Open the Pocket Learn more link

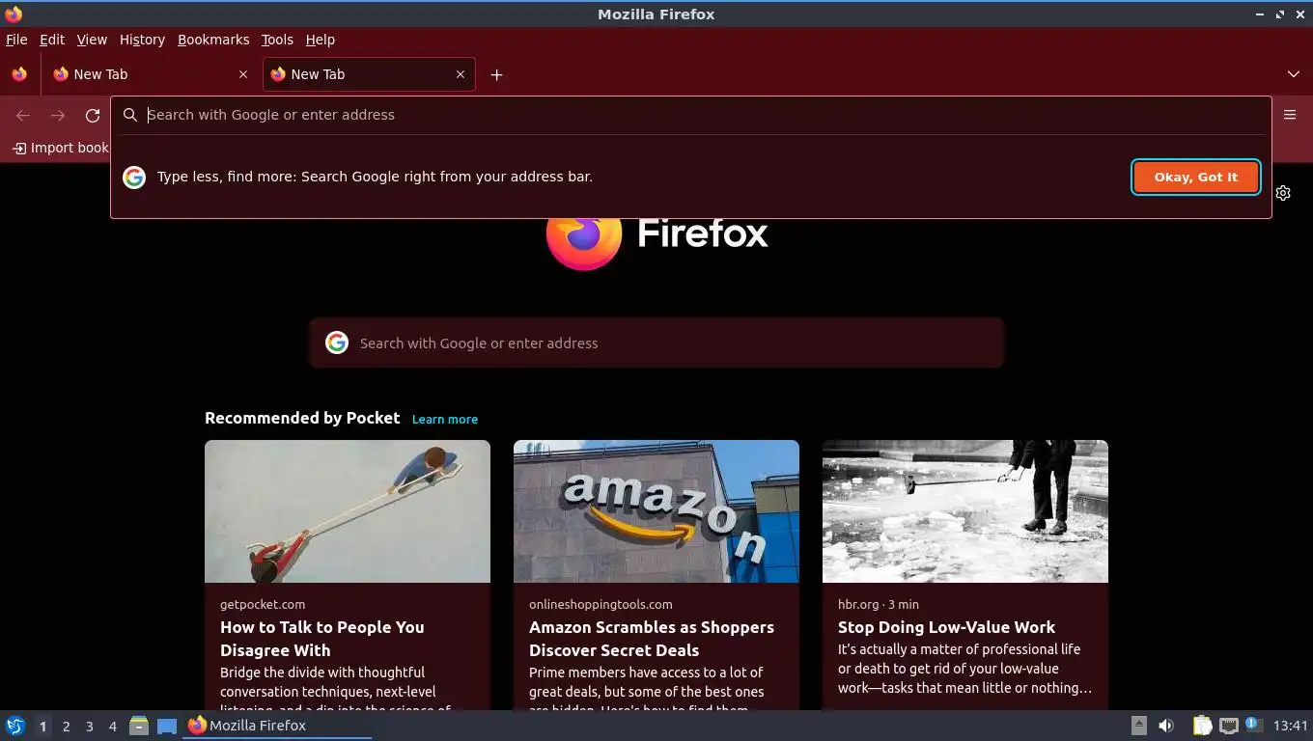(445, 419)
